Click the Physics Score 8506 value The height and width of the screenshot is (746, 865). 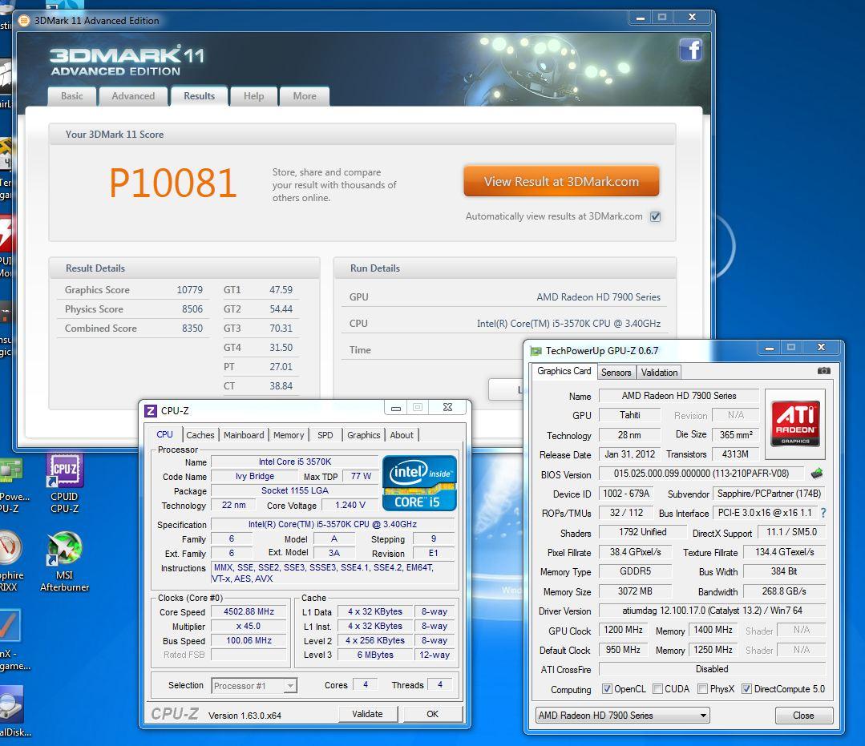coord(192,308)
